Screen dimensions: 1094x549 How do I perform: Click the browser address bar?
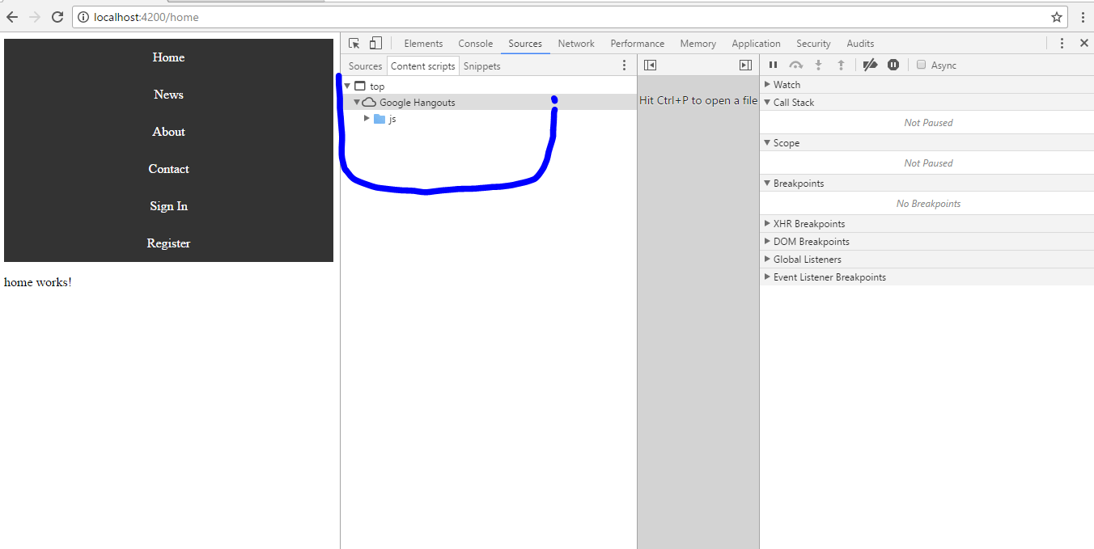[566, 17]
